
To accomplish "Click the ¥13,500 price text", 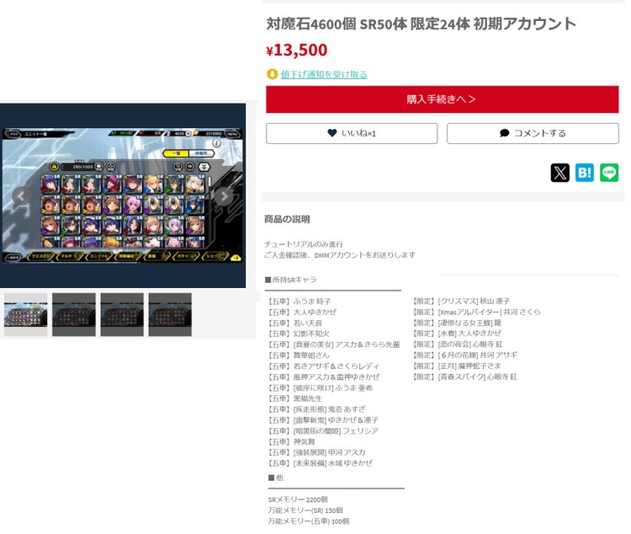I will click(x=297, y=50).
